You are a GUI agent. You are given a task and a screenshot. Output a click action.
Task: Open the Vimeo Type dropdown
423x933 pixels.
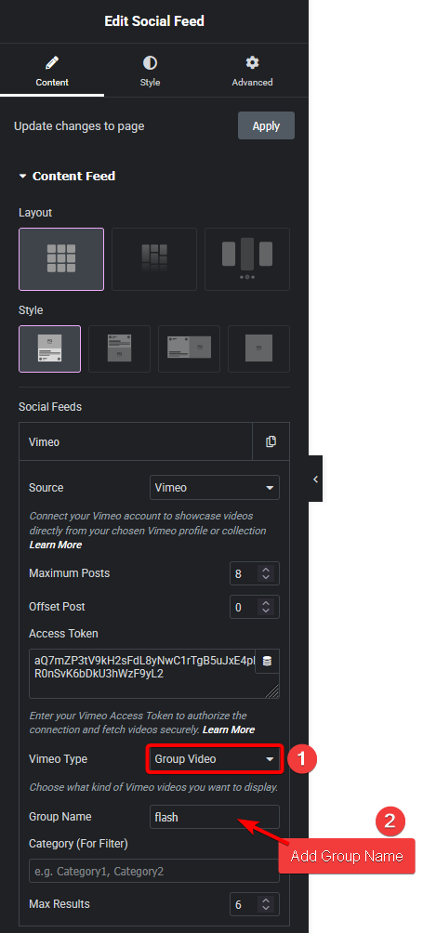214,759
